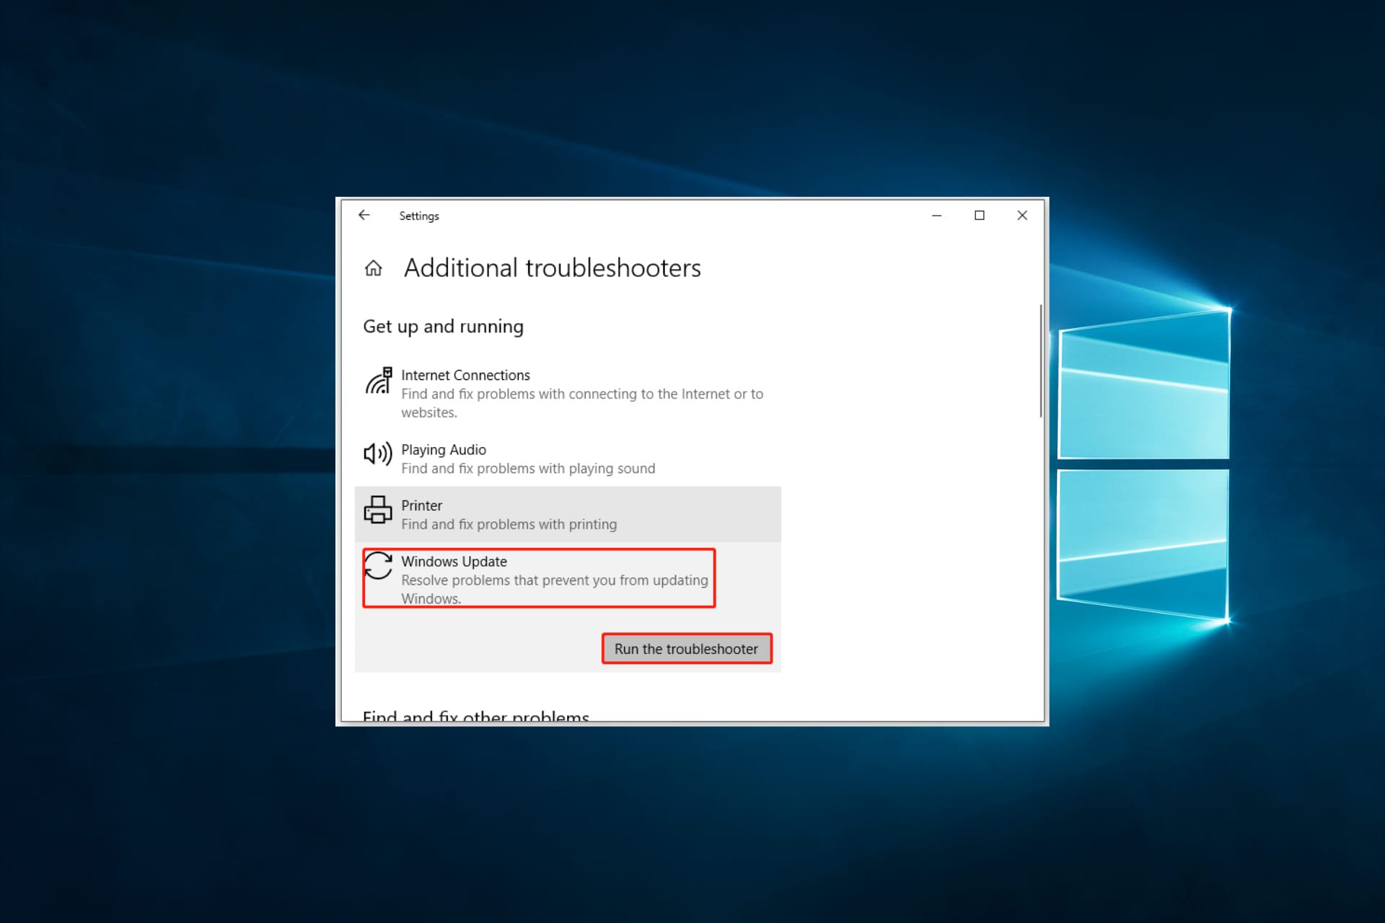
Task: Expand the Playing Audio troubleshooter entry
Action: (x=444, y=450)
